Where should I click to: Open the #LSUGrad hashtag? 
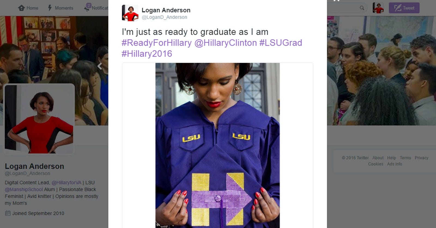[281, 43]
